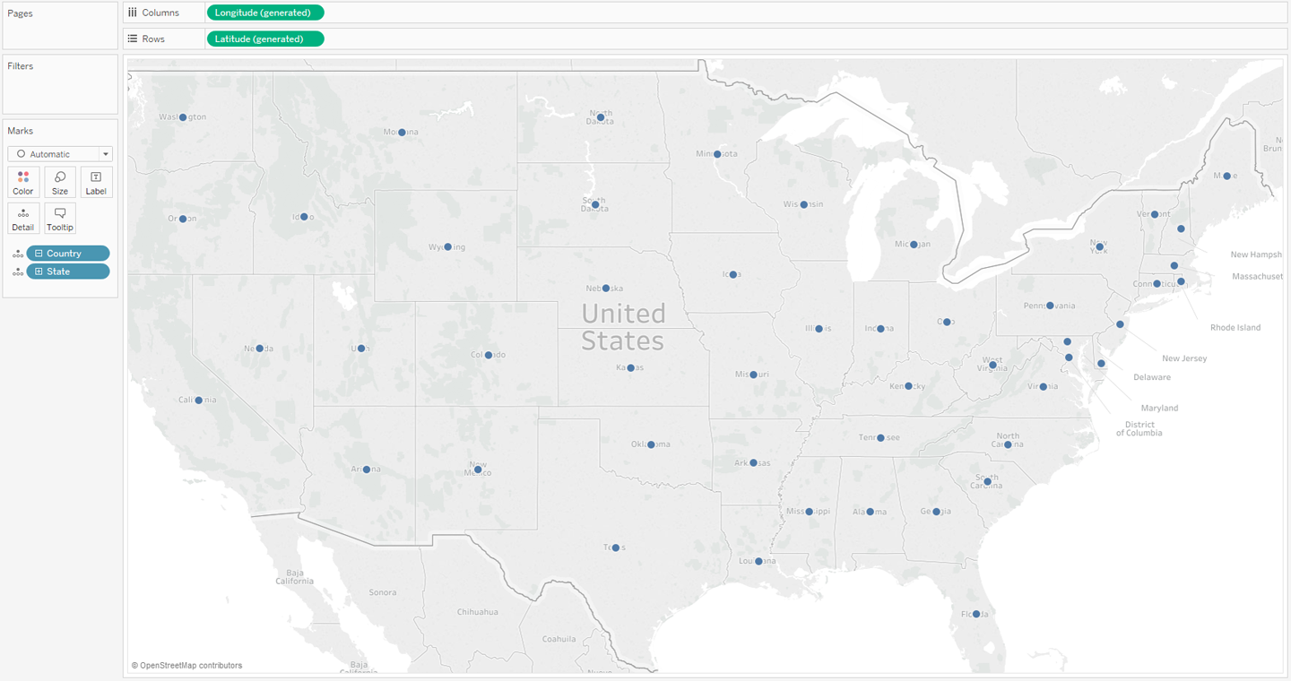Click the Delaware map label
Image resolution: width=1291 pixels, height=681 pixels.
[x=1152, y=377]
